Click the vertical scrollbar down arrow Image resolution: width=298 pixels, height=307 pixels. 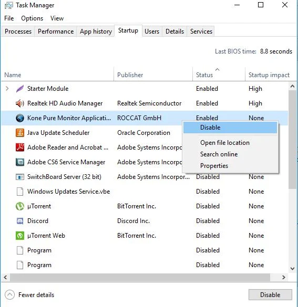point(292,269)
